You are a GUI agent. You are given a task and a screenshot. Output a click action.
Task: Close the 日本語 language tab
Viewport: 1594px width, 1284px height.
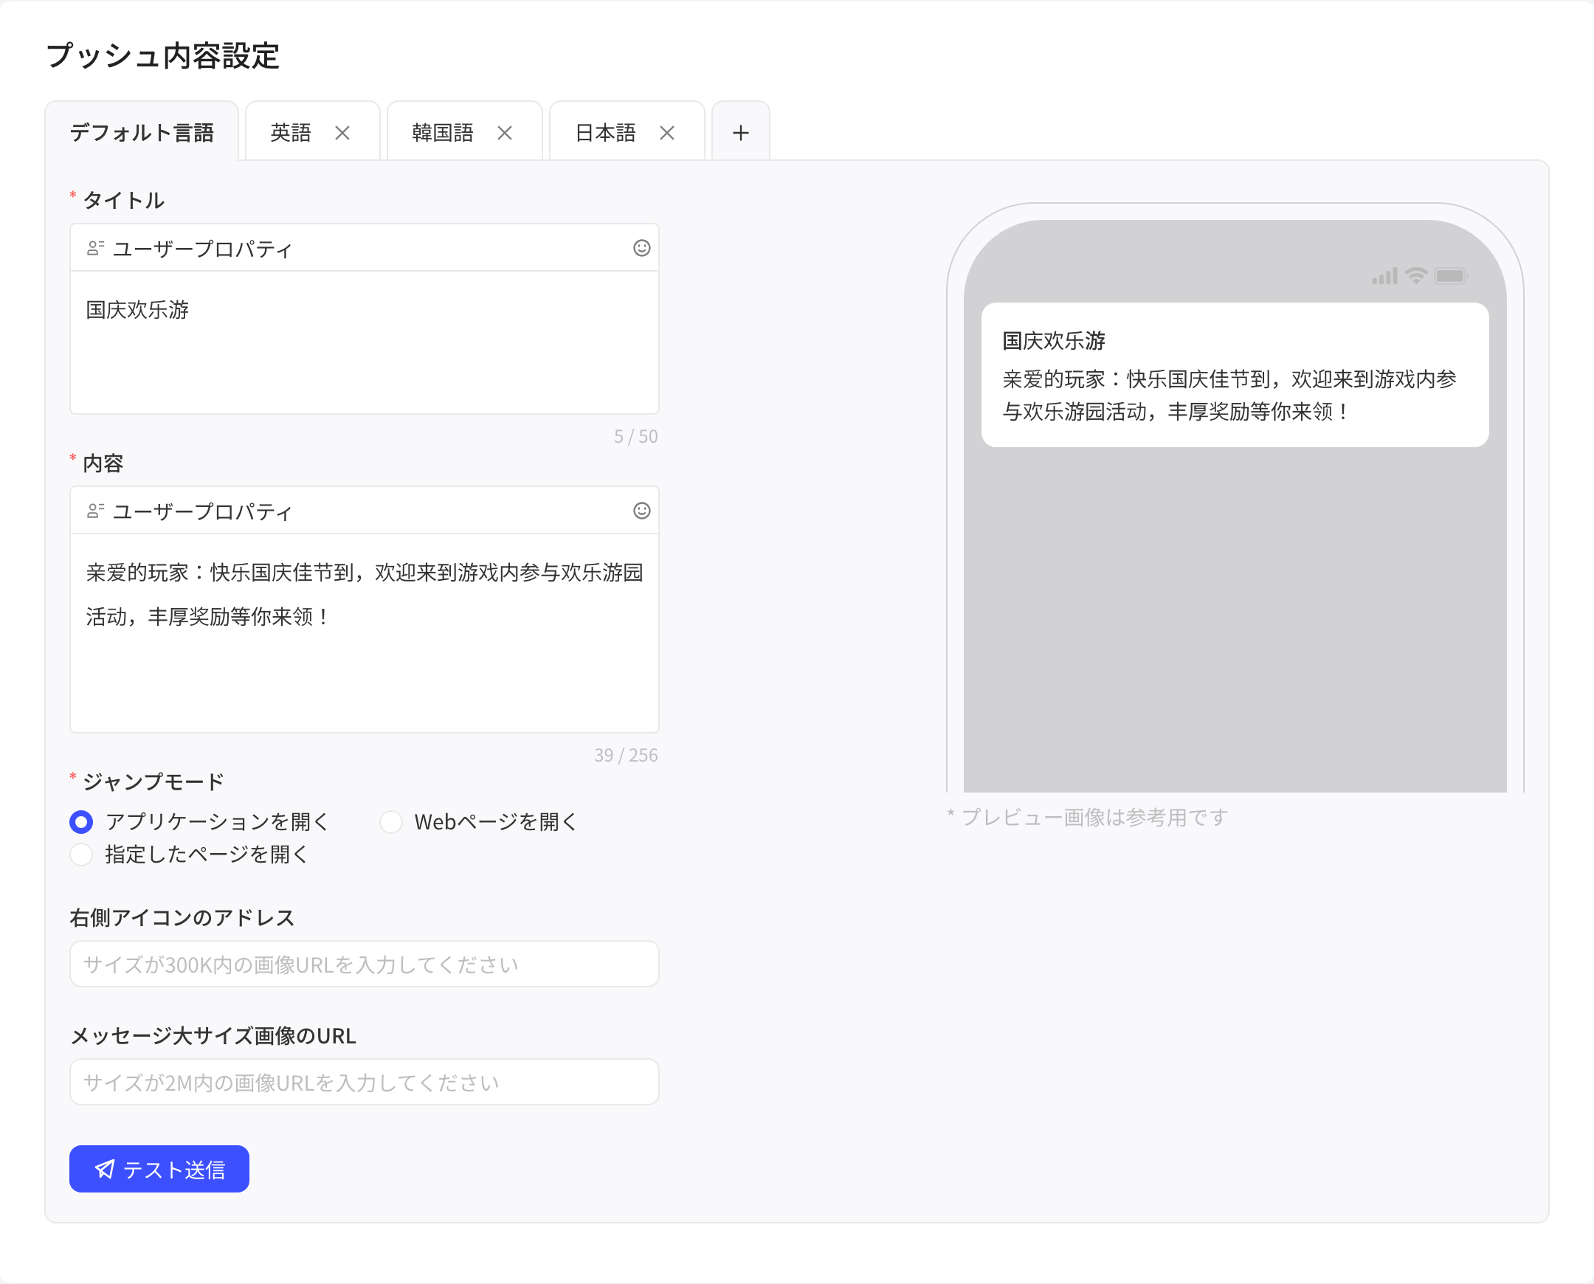click(x=666, y=133)
